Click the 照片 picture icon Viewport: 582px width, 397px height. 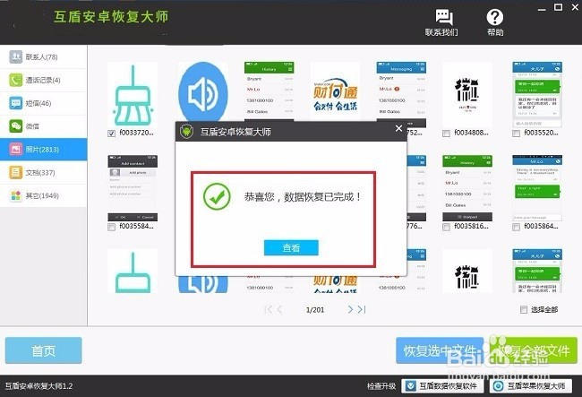click(x=15, y=150)
